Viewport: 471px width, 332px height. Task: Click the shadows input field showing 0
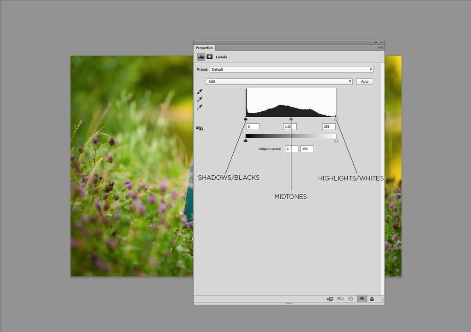point(253,126)
